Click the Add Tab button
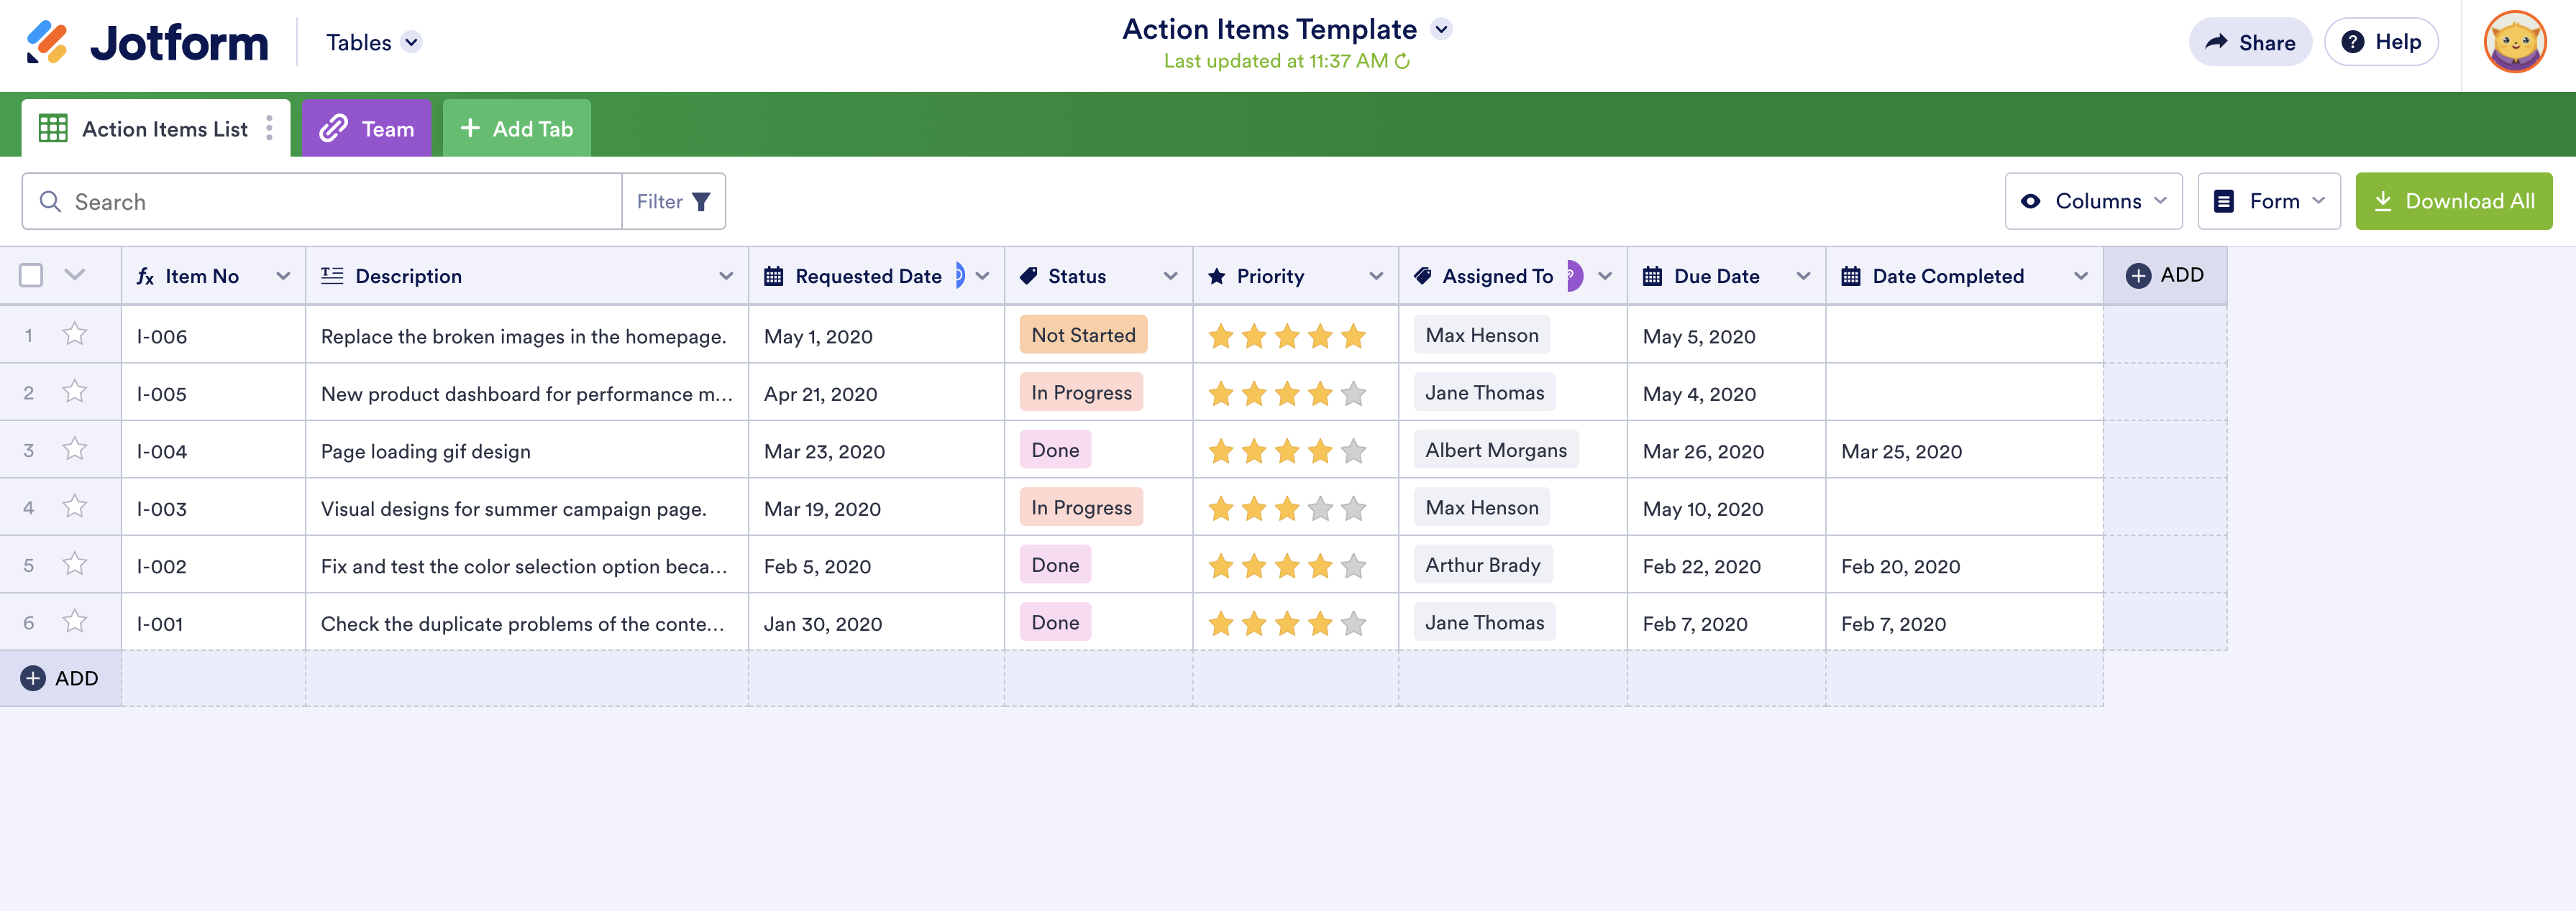 click(516, 129)
